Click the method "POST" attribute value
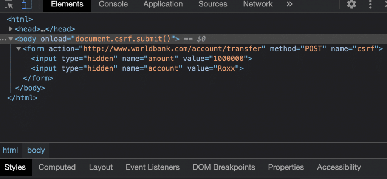This screenshot has height=179, width=387. [314, 49]
